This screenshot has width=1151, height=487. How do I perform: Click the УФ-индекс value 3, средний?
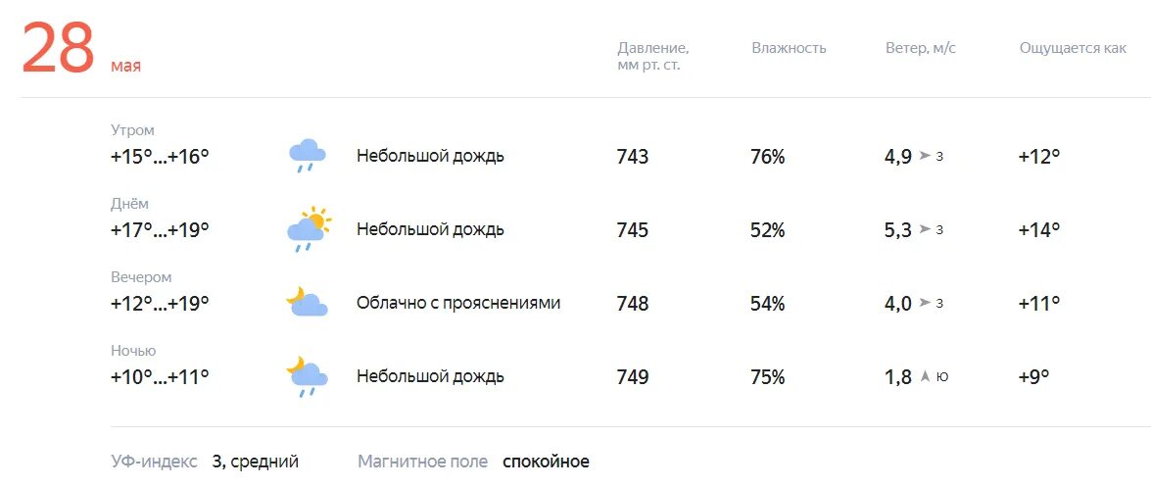coord(256,463)
